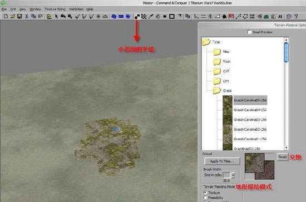
Task: Click the foreground texture swatch
Action: pyautogui.click(x=254, y=163)
